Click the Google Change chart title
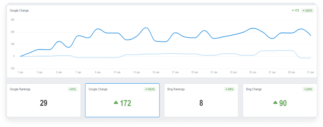 (x=19, y=11)
